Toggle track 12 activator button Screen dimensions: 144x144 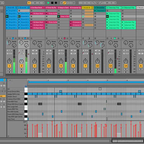98,66
